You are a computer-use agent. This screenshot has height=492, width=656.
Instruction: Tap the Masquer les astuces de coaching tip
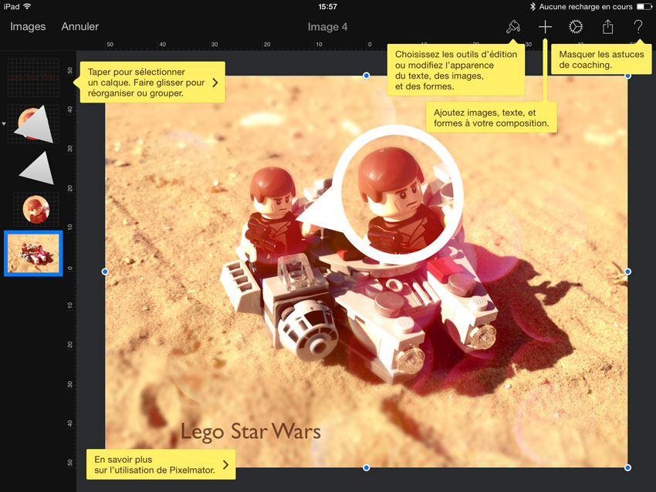(601, 59)
